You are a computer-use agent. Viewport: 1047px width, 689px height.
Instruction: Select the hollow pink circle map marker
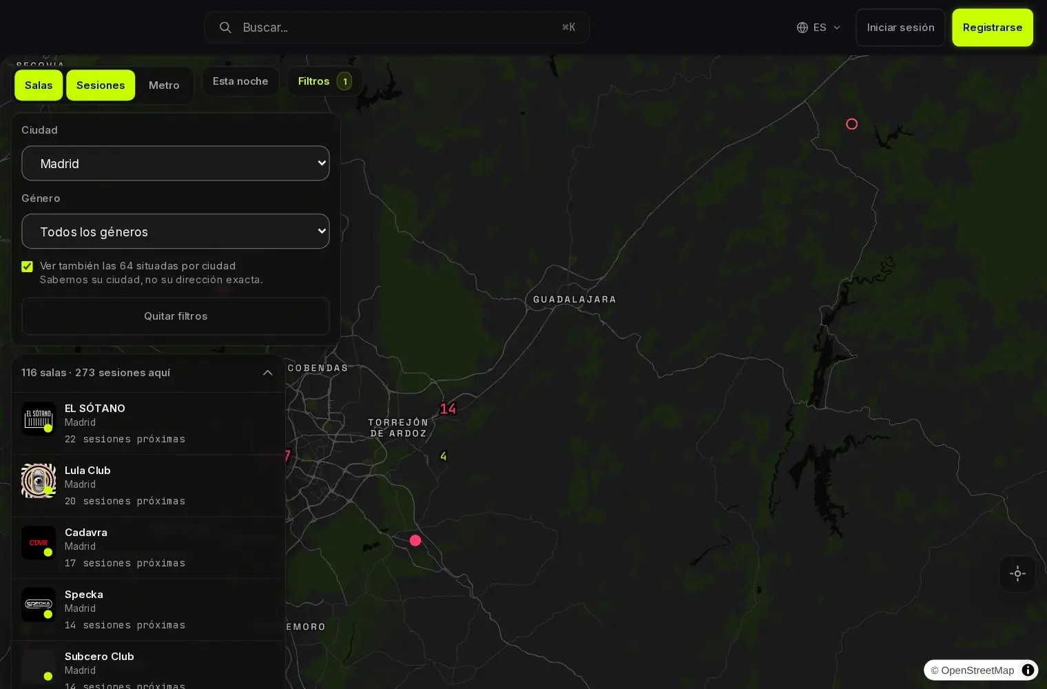point(852,124)
